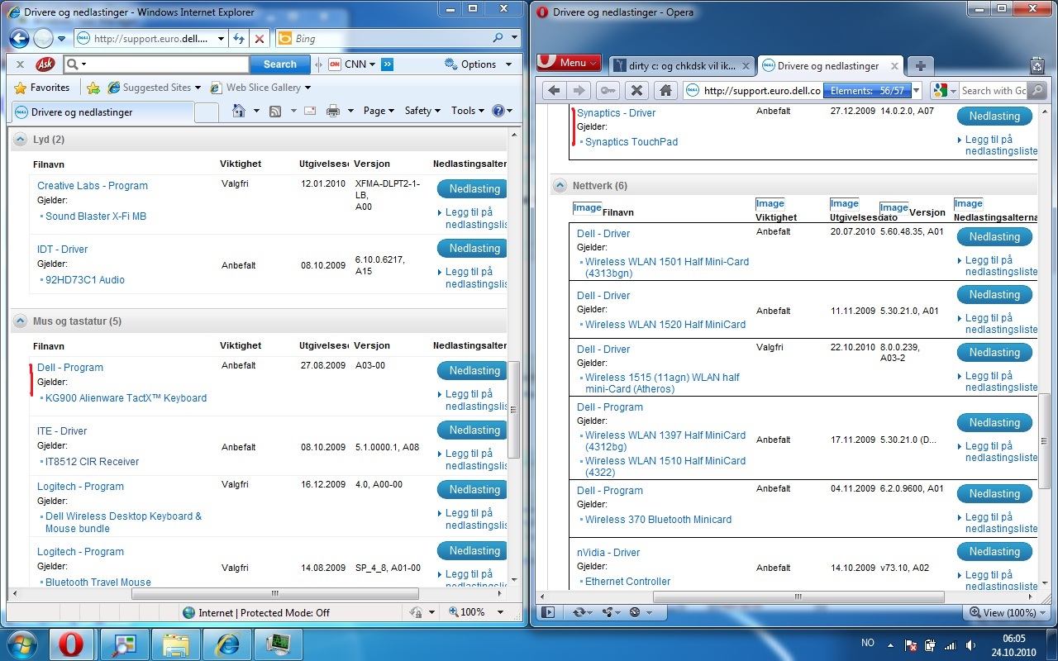Screen dimensions: 1058x661
Task: Stop loading with IE's red X
Action: click(260, 39)
